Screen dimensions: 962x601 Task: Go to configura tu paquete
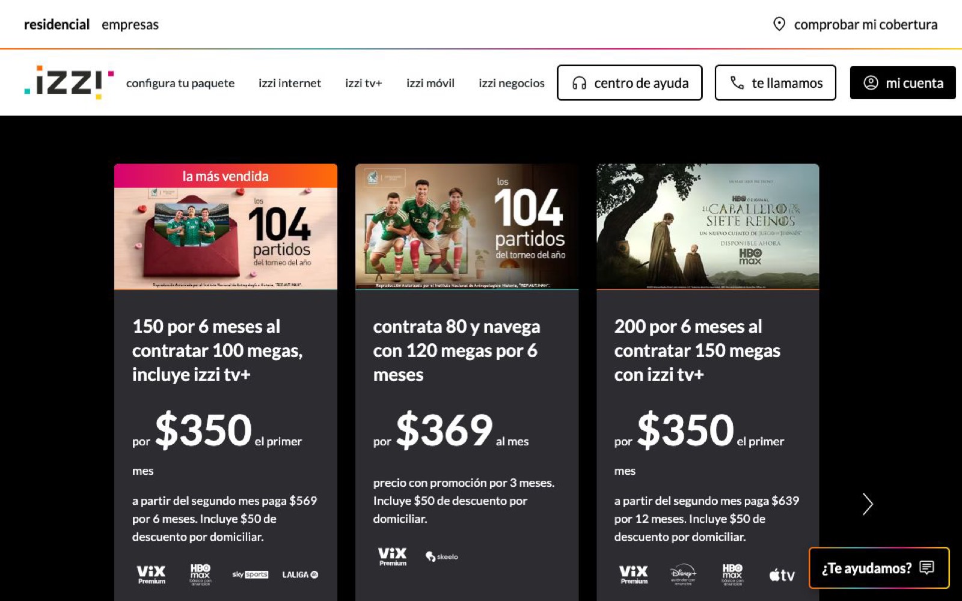[x=180, y=83]
